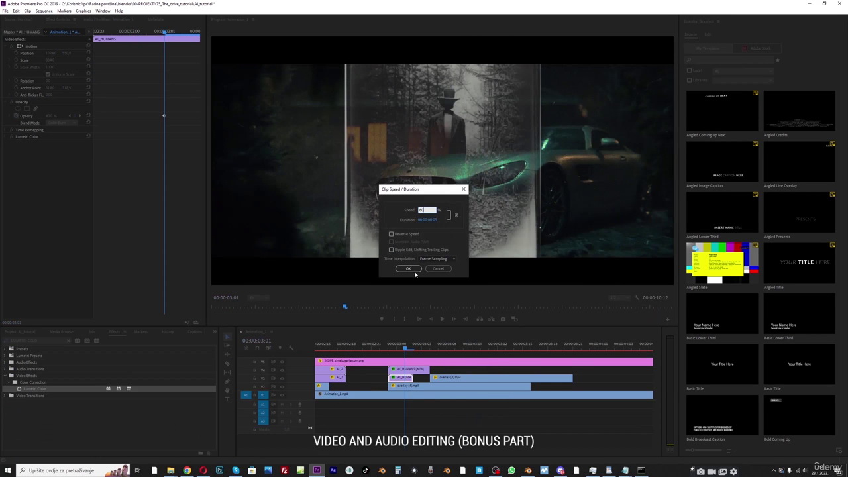848x477 pixels.
Task: Enable Ripple Edit, Shifting Trailing Clips checkbox
Action: [391, 250]
